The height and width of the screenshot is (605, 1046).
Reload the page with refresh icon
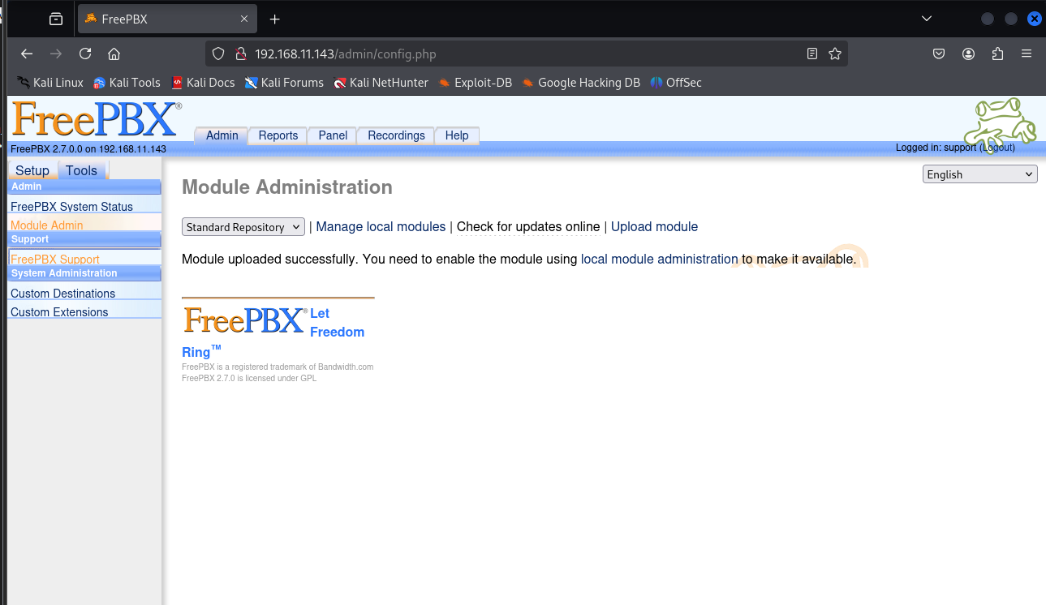85,54
